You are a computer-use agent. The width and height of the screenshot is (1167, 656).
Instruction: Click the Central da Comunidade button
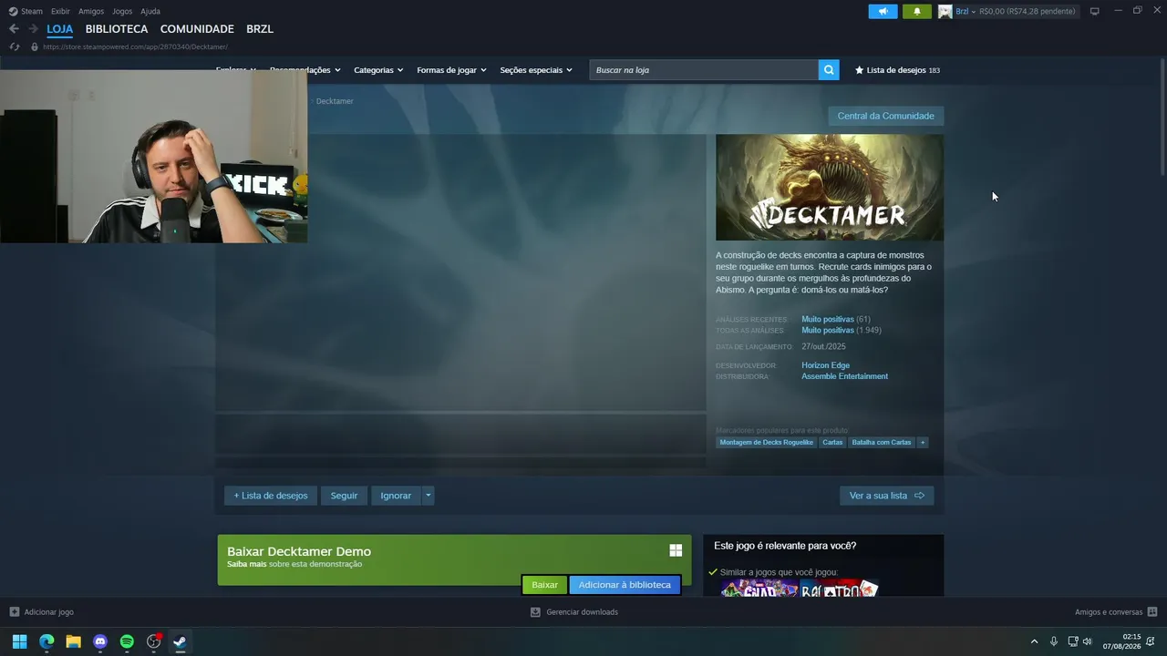tap(886, 116)
